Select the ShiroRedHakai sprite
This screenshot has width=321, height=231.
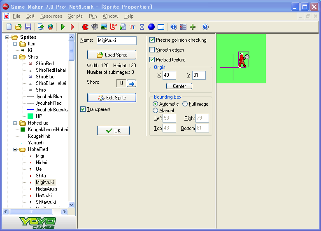click(51, 70)
